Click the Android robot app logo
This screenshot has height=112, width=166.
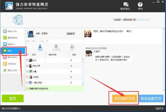(9, 6)
